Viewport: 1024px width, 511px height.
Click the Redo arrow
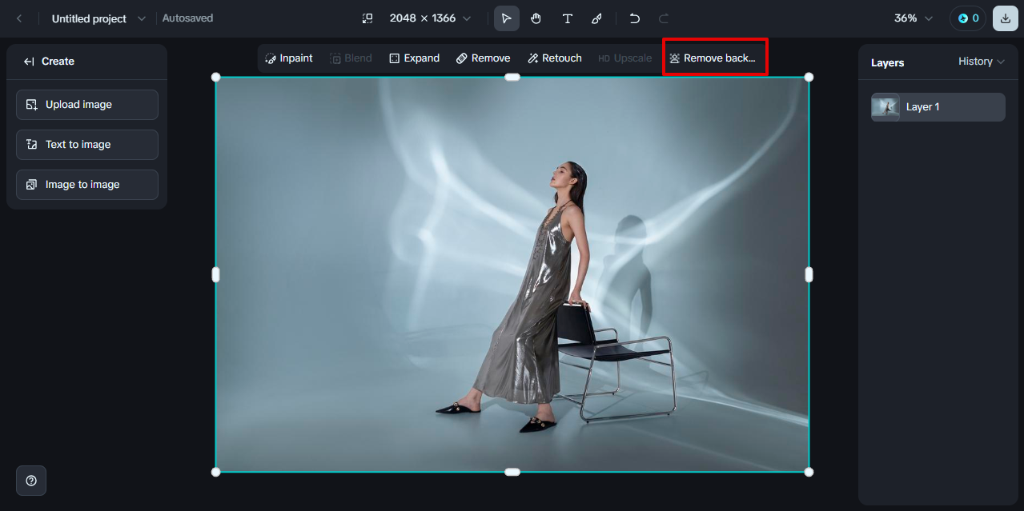(664, 18)
